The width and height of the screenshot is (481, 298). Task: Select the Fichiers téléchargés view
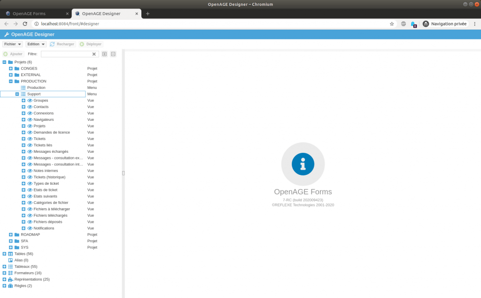[x=50, y=215]
